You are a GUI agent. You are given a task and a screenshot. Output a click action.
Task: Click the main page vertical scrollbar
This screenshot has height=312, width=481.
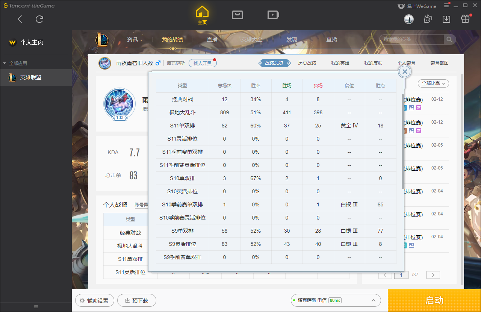462,179
